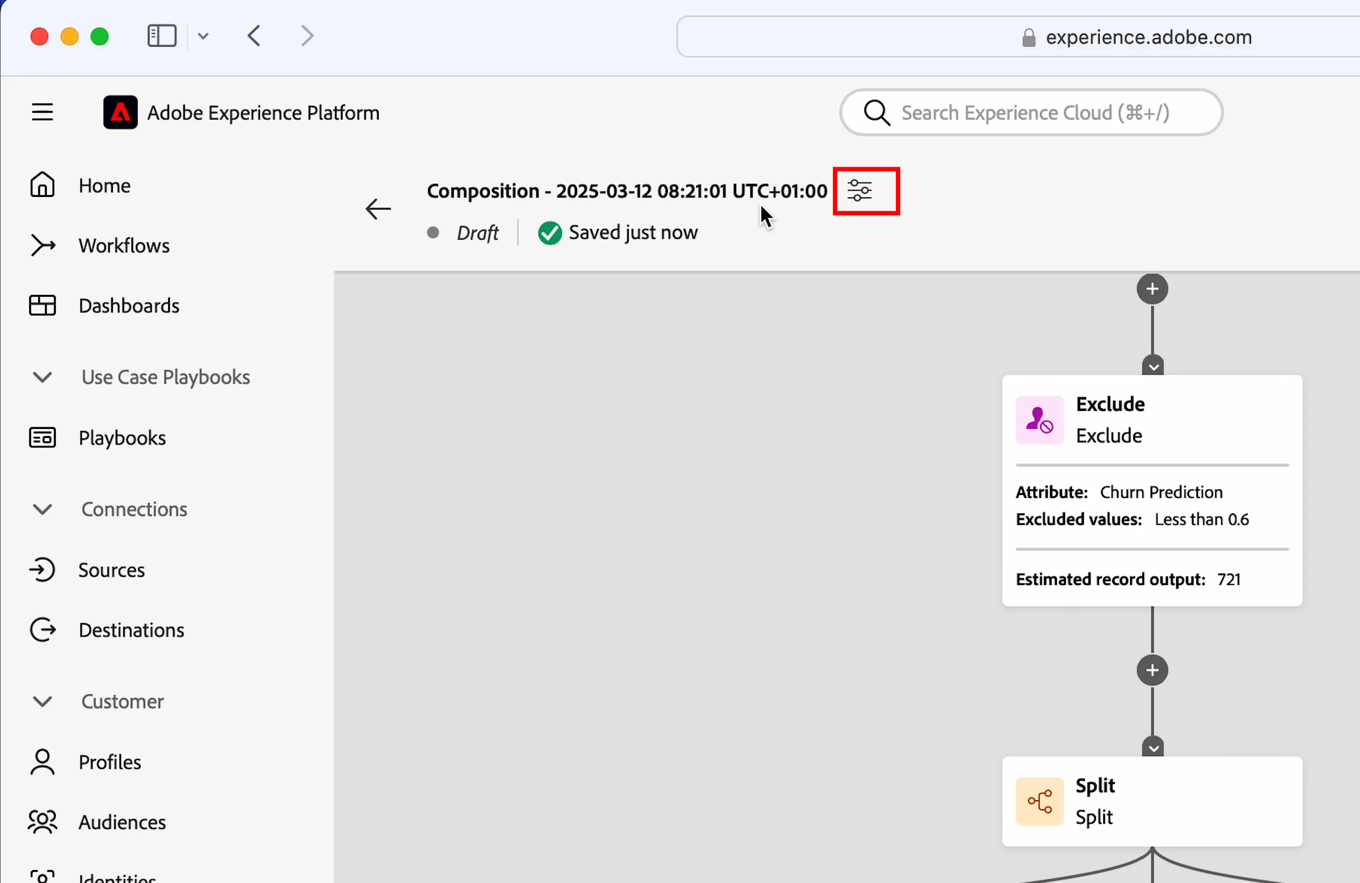The height and width of the screenshot is (883, 1360).
Task: Add activity with plus between Exclude and Split
Action: tap(1152, 670)
